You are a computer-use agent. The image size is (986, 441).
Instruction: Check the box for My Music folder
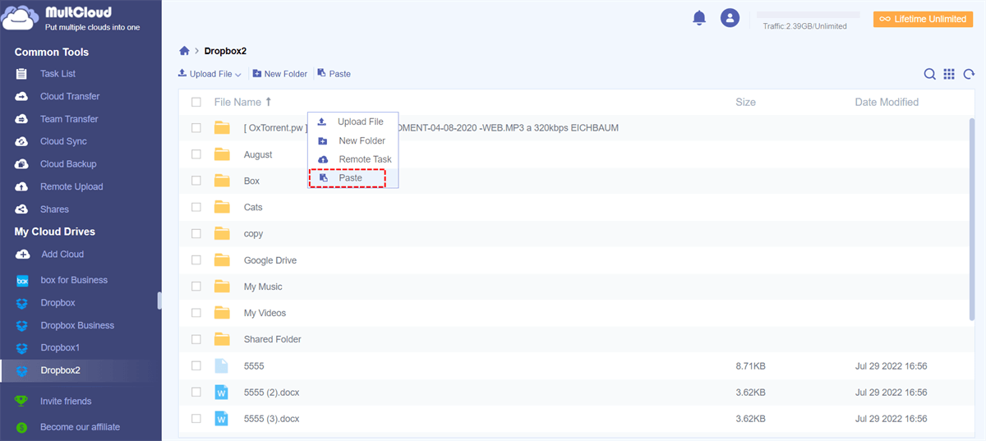pyautogui.click(x=196, y=287)
